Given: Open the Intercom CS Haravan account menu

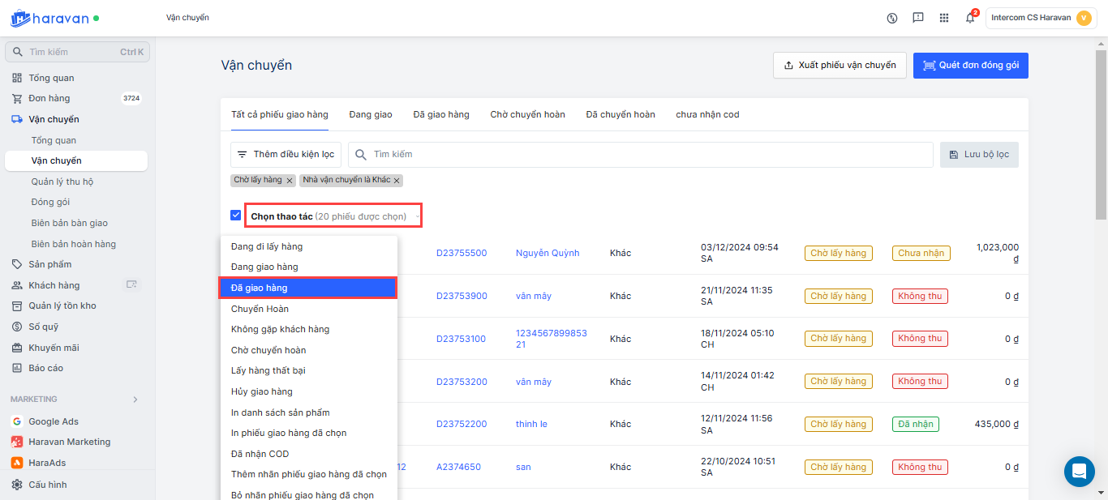Looking at the screenshot, I should click(1041, 18).
